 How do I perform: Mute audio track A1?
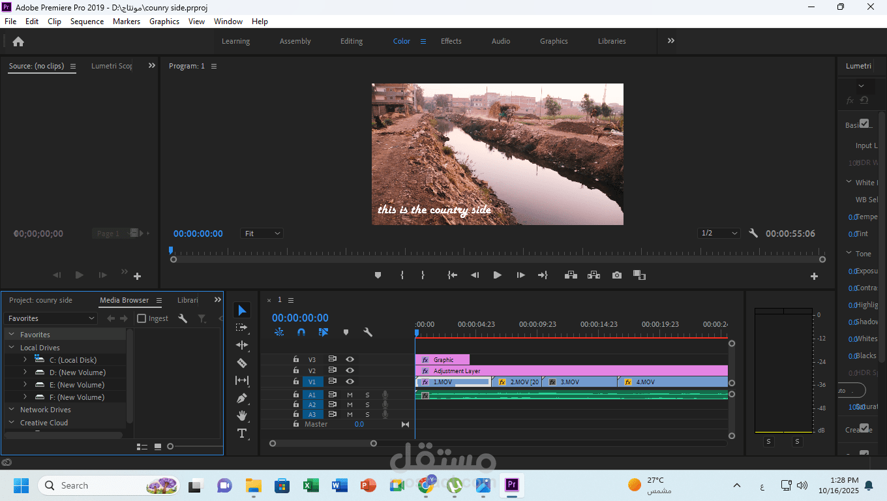(350, 395)
